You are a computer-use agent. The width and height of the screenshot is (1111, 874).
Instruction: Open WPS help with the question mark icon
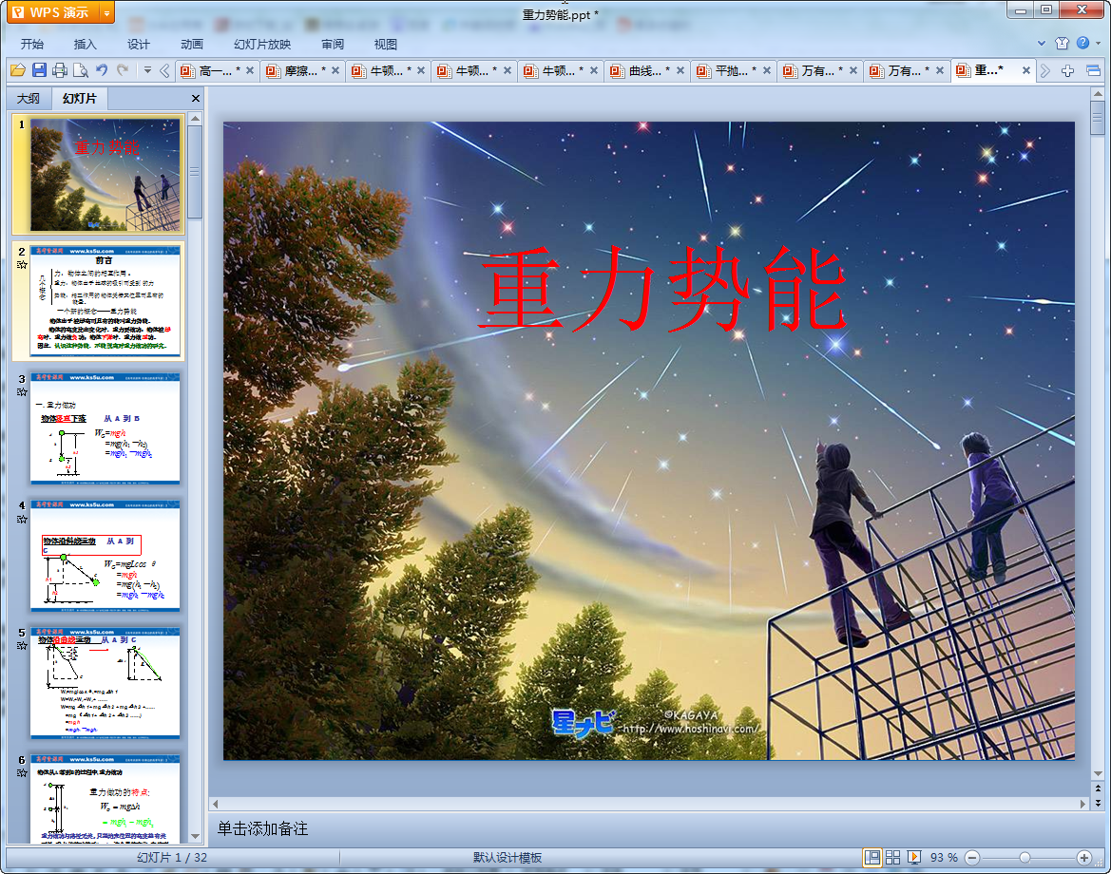[1082, 43]
